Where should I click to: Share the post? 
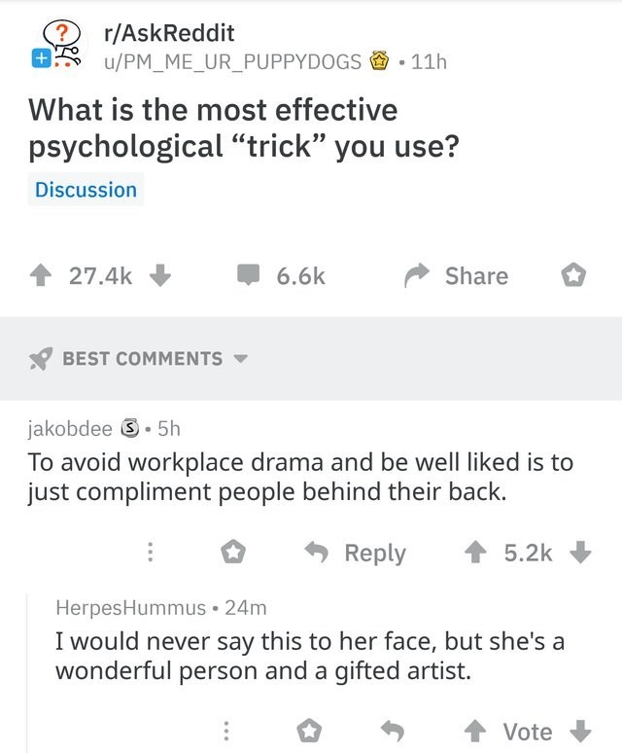pyautogui.click(x=456, y=275)
